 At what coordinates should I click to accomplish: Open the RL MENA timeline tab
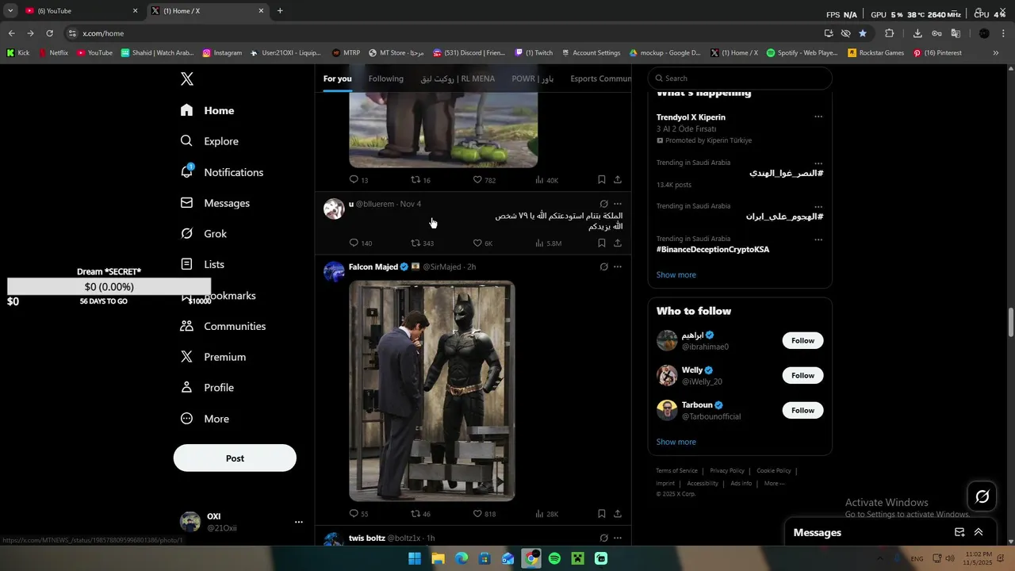[x=458, y=79]
